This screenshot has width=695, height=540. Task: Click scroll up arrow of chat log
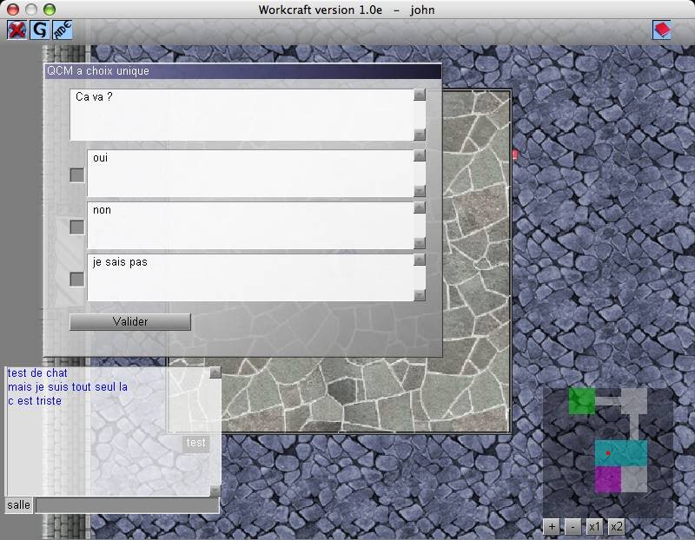[x=215, y=372]
